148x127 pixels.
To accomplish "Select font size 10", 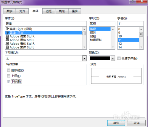I will click(128, 36).
